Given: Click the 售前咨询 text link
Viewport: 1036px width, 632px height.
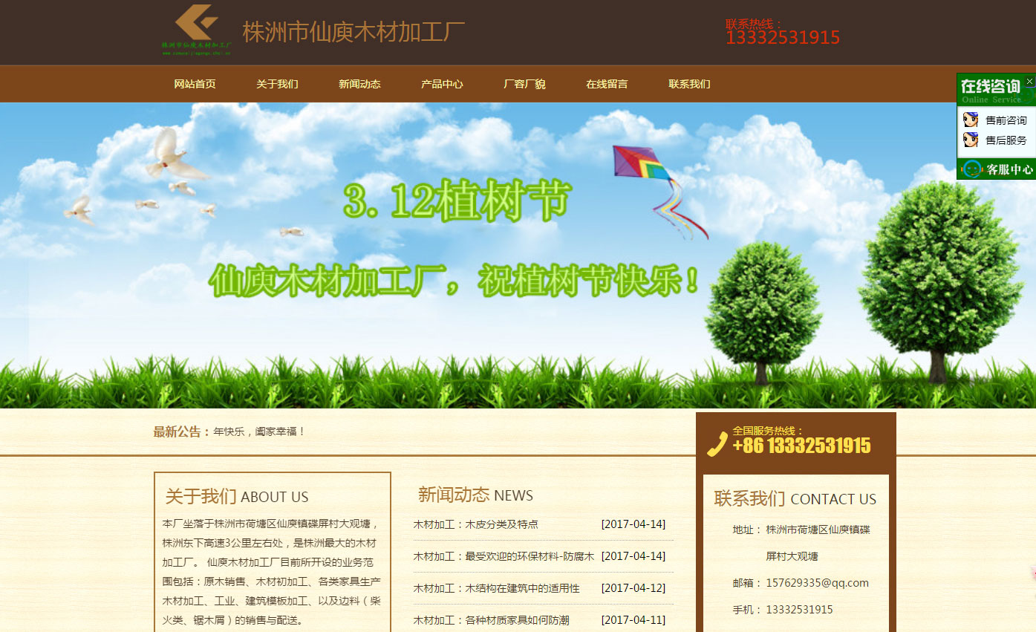Looking at the screenshot, I should point(1006,120).
